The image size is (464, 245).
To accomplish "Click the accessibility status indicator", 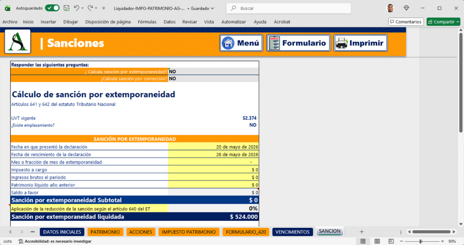I will point(55,241).
